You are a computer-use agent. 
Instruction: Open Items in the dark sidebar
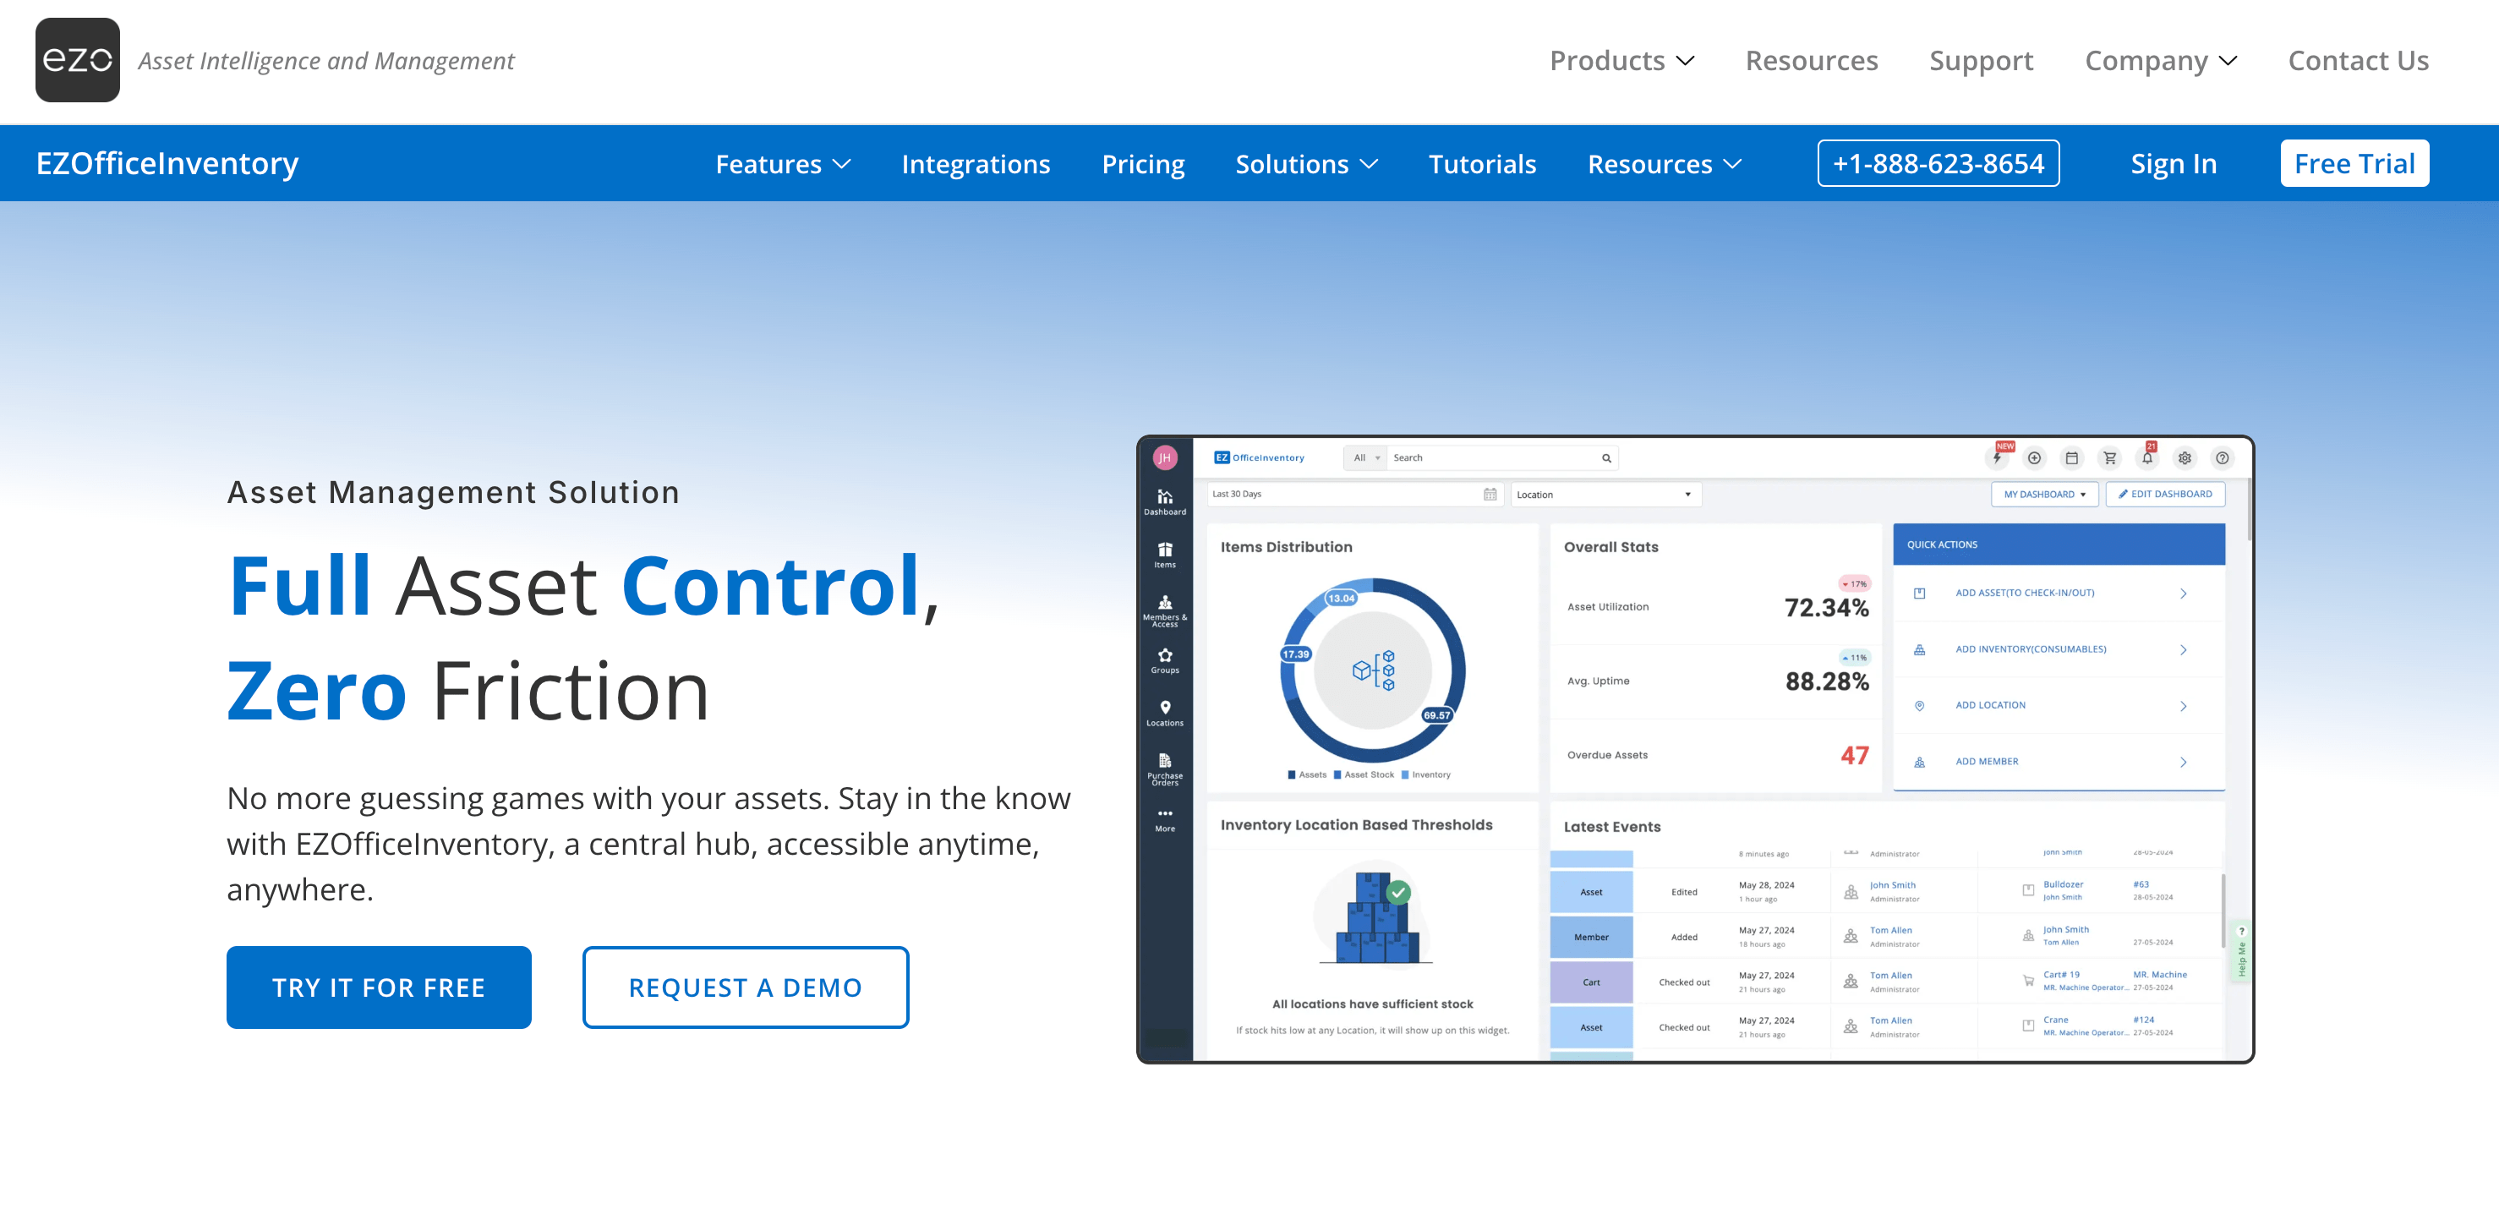click(1164, 555)
